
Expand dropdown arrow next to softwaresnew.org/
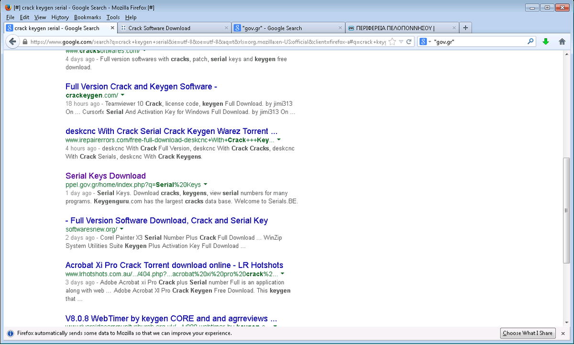click(x=121, y=229)
